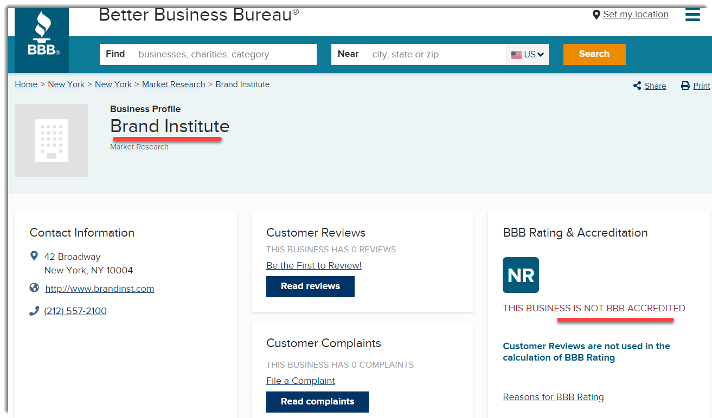Click the Read reviews button
Screen dimensions: 712x418
tap(310, 286)
